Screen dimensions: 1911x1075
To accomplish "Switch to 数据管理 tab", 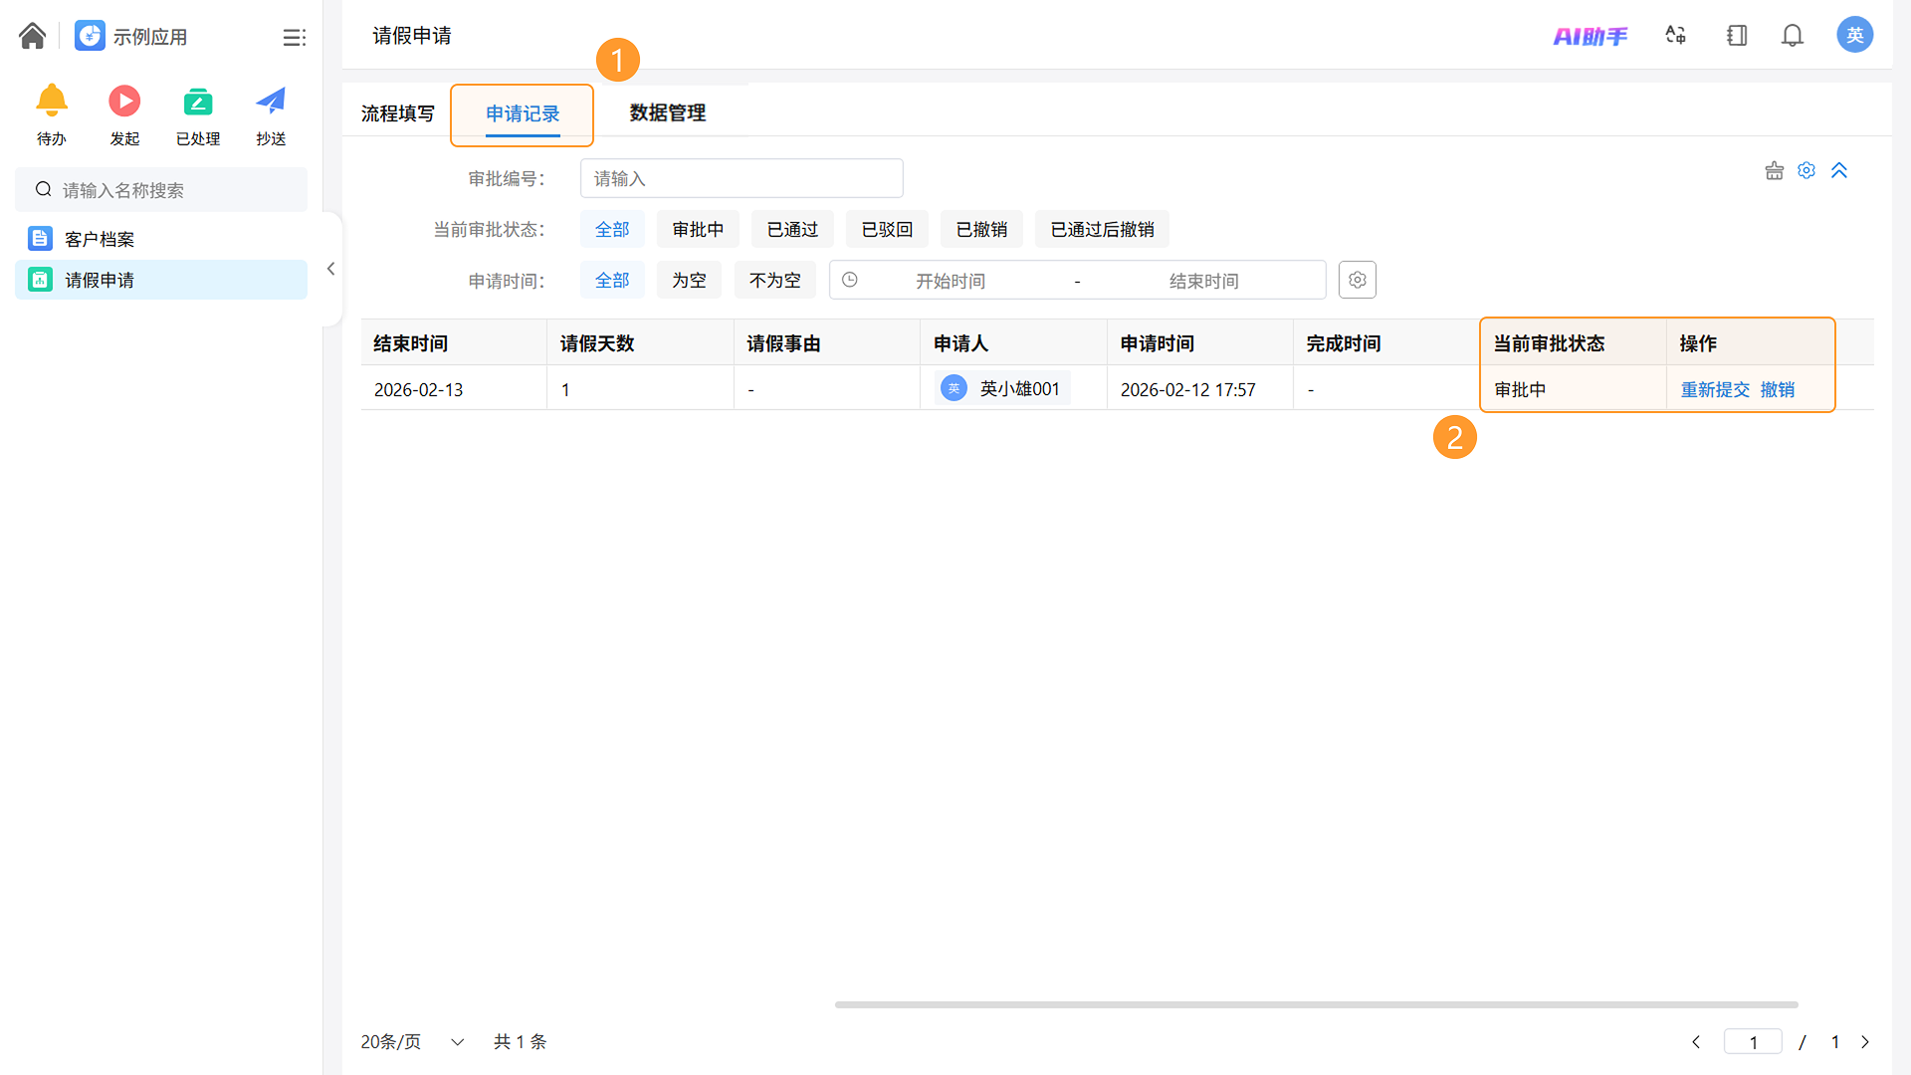I will 667,113.
